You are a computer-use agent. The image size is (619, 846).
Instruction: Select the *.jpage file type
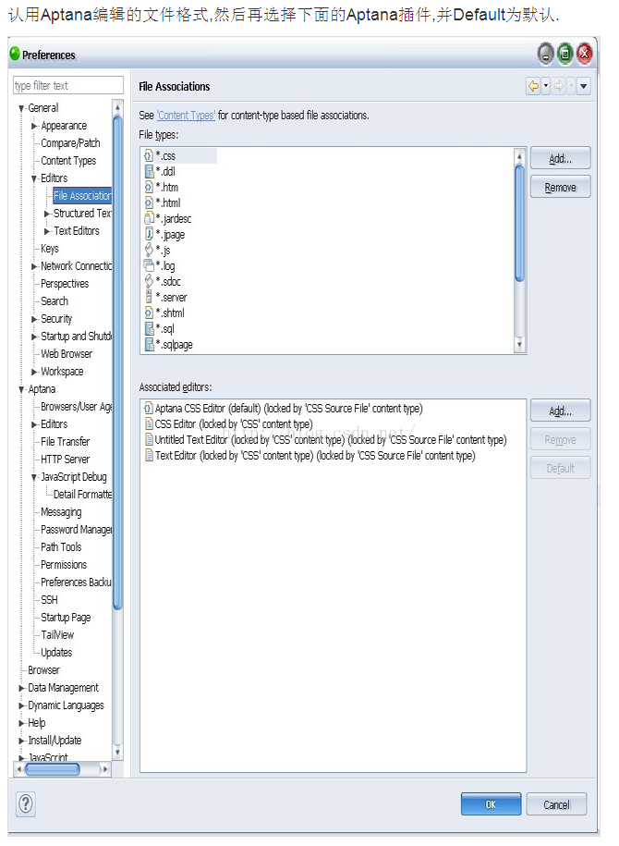click(164, 234)
